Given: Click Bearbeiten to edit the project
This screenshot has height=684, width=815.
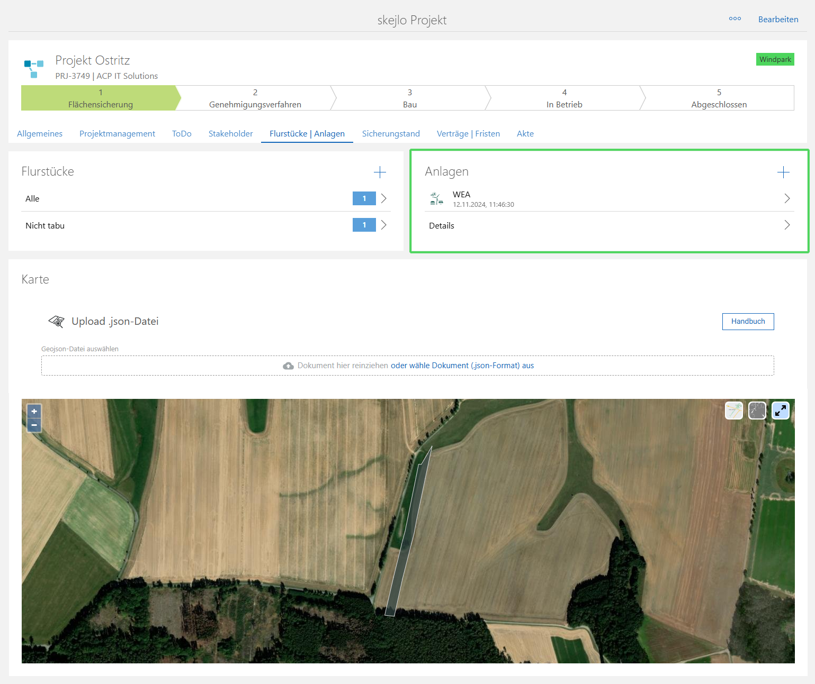Looking at the screenshot, I should click(x=778, y=20).
